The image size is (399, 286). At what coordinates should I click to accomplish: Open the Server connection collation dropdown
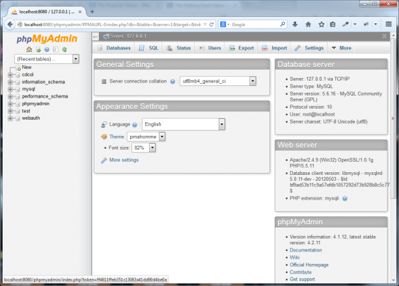pyautogui.click(x=218, y=81)
